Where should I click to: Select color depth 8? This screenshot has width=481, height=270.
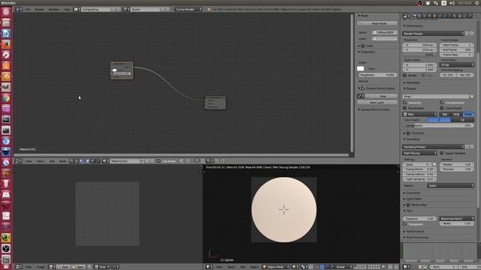(439, 120)
